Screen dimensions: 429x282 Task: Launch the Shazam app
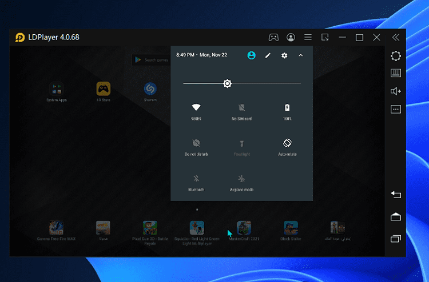(150, 92)
